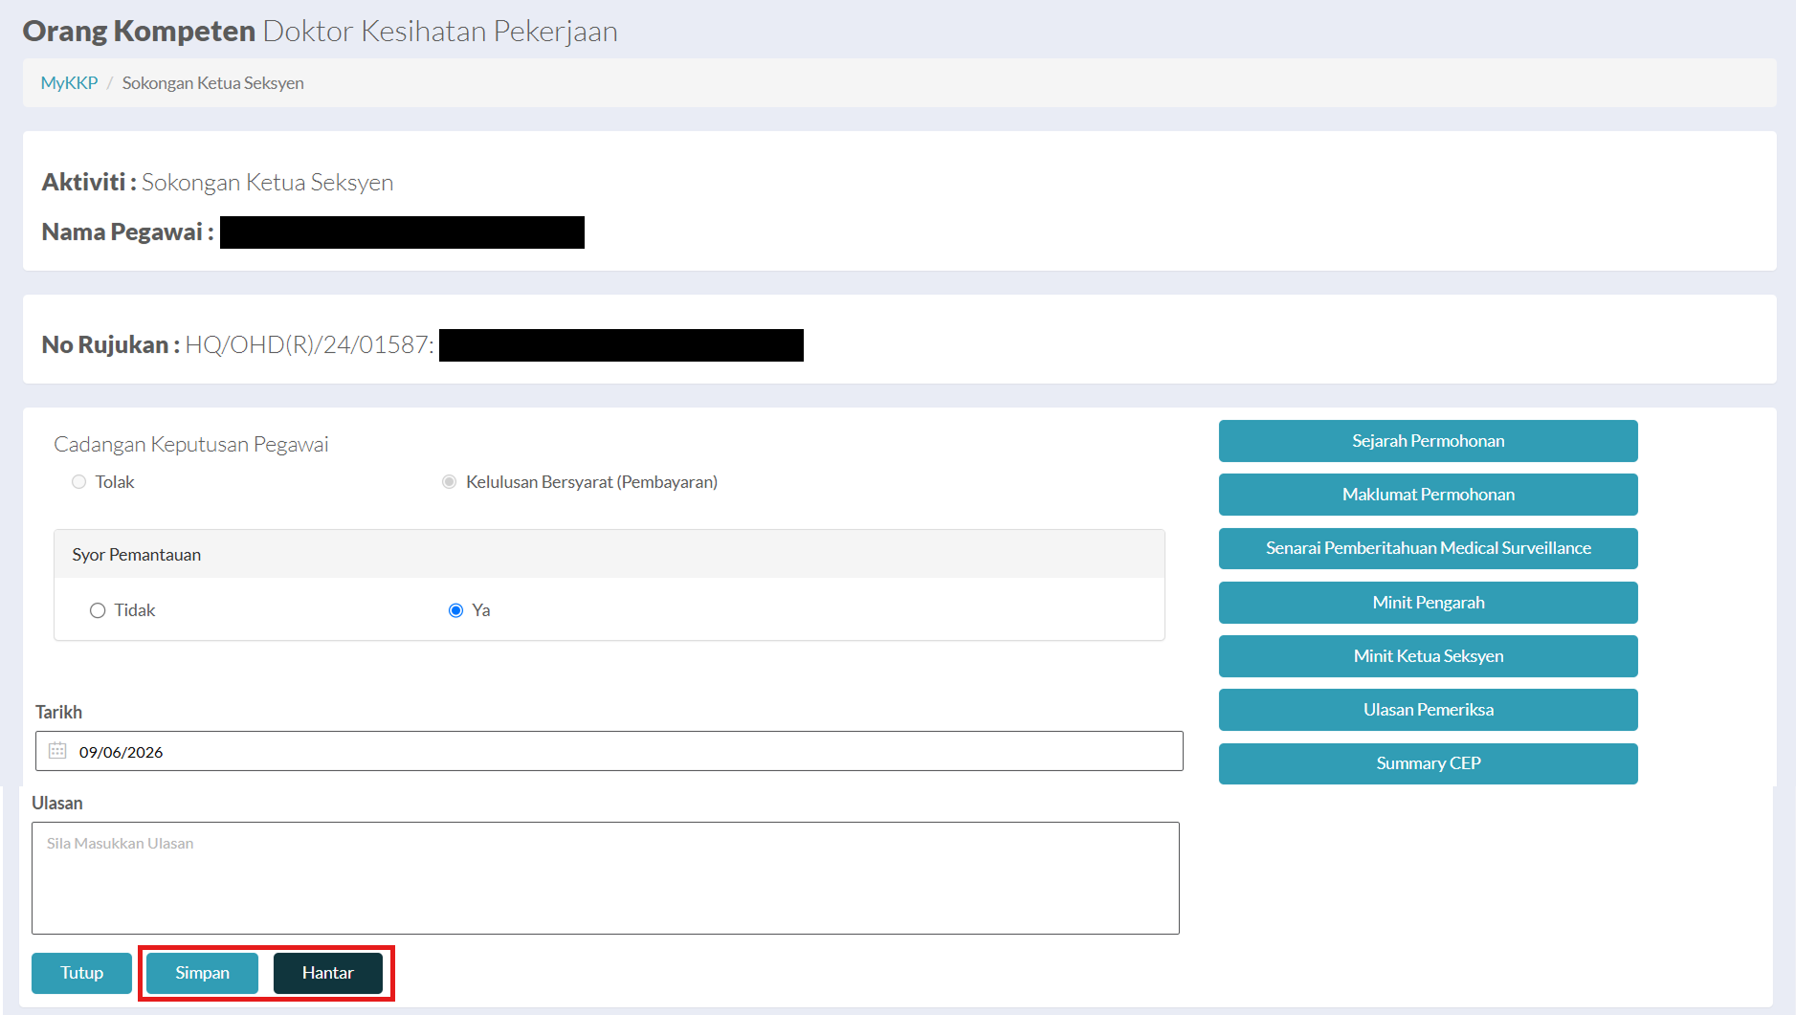Click the Tarikh field label
The image size is (1796, 1015).
(58, 712)
